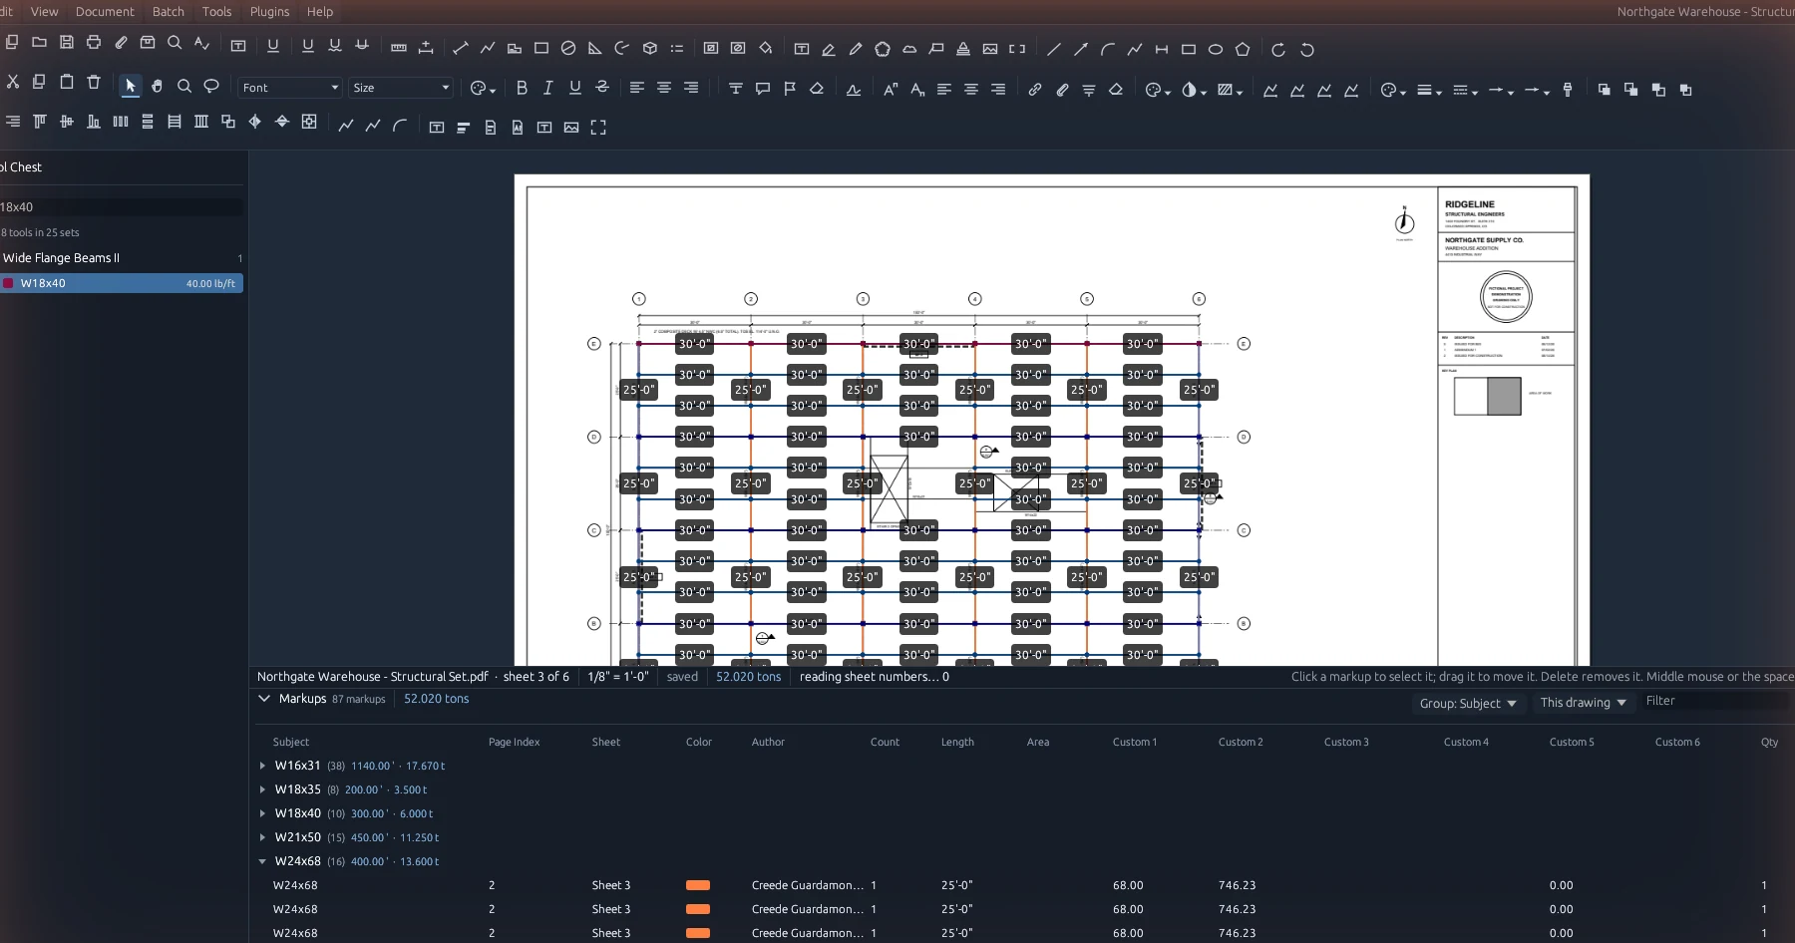Click the Strikethrough text icon
The width and height of the screenshot is (1795, 943).
[602, 88]
